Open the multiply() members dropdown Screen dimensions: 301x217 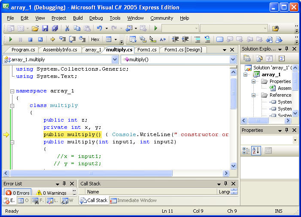(x=233, y=59)
